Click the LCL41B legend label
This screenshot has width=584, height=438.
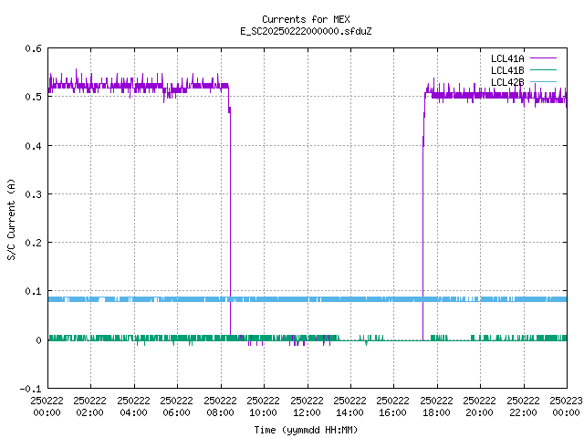(507, 70)
